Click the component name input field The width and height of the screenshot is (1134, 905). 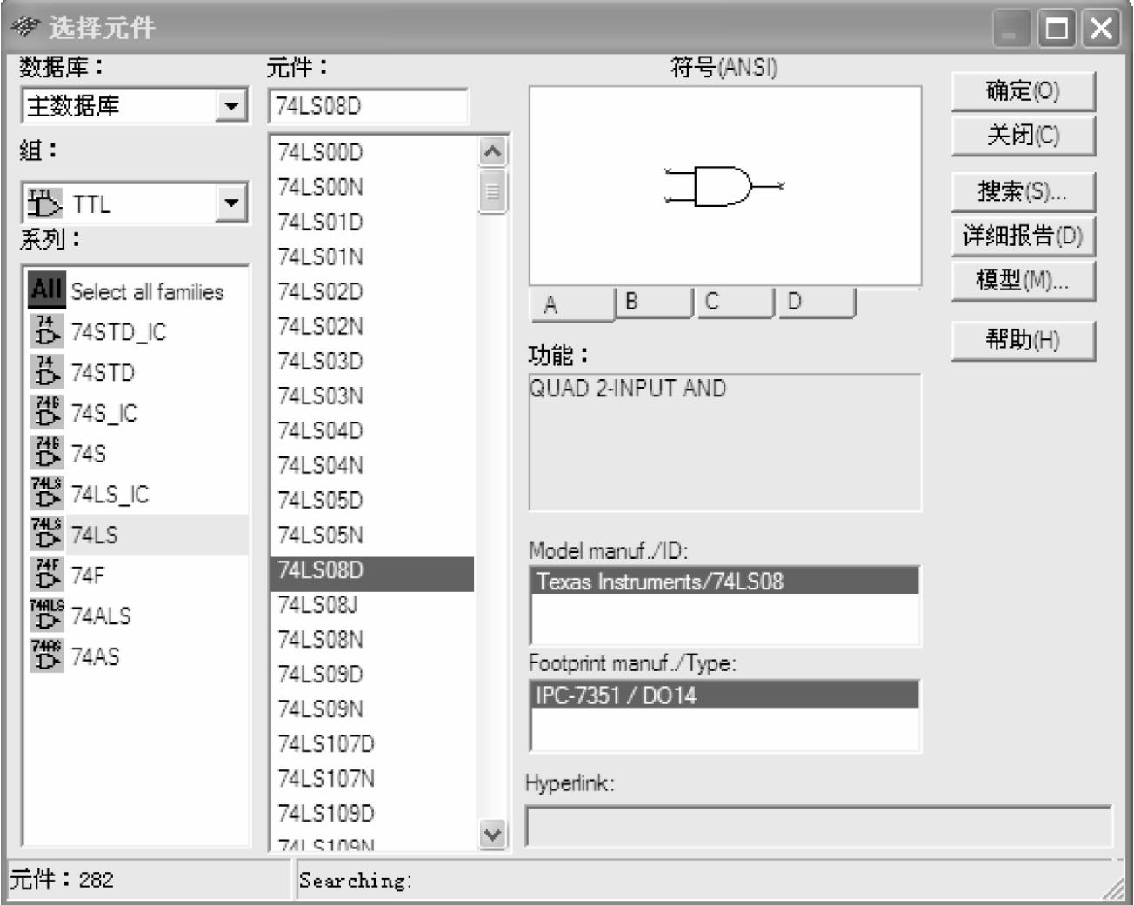click(369, 106)
